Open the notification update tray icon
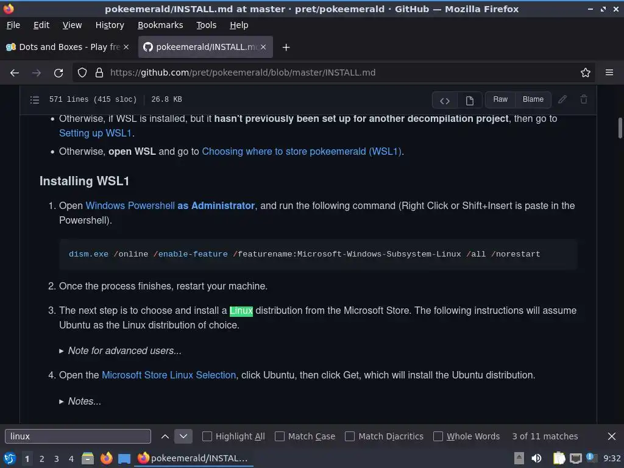The image size is (624, 468). 592,458
